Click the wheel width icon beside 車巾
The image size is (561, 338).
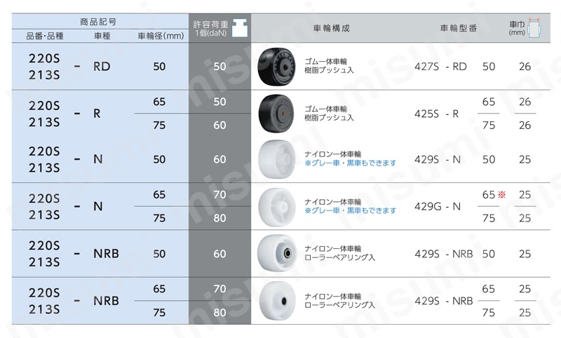[x=534, y=27]
